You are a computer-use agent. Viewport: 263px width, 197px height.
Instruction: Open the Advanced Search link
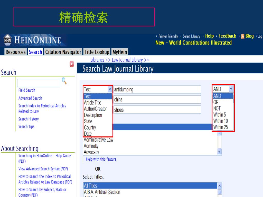coord(30,98)
